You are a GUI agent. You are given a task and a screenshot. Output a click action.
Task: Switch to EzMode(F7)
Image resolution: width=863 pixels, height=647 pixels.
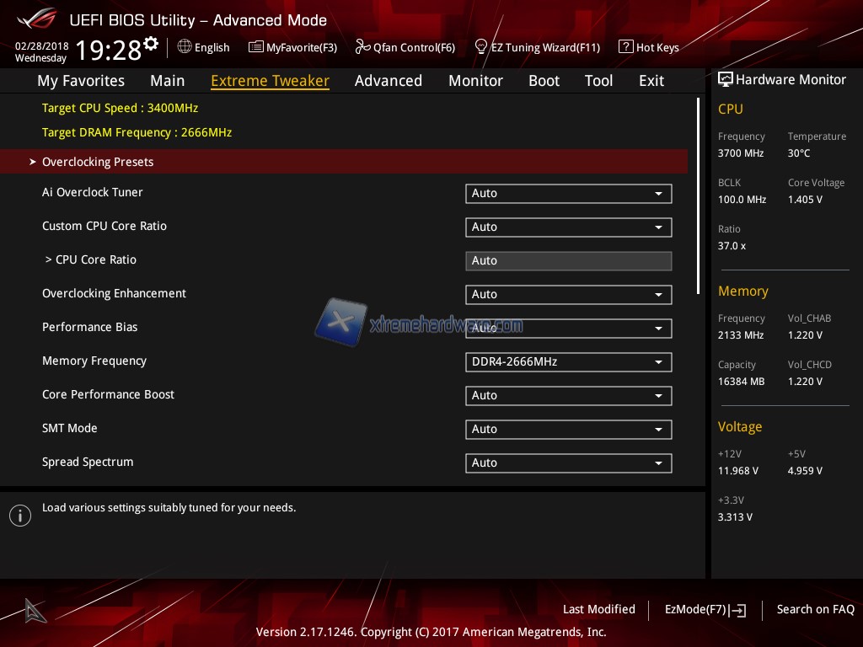click(705, 610)
